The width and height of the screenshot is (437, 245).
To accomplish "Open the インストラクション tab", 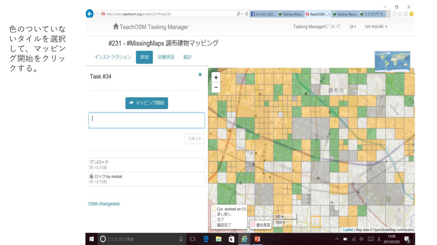I will 113,57.
